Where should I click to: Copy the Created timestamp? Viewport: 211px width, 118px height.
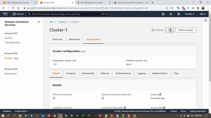[x=160, y=94]
